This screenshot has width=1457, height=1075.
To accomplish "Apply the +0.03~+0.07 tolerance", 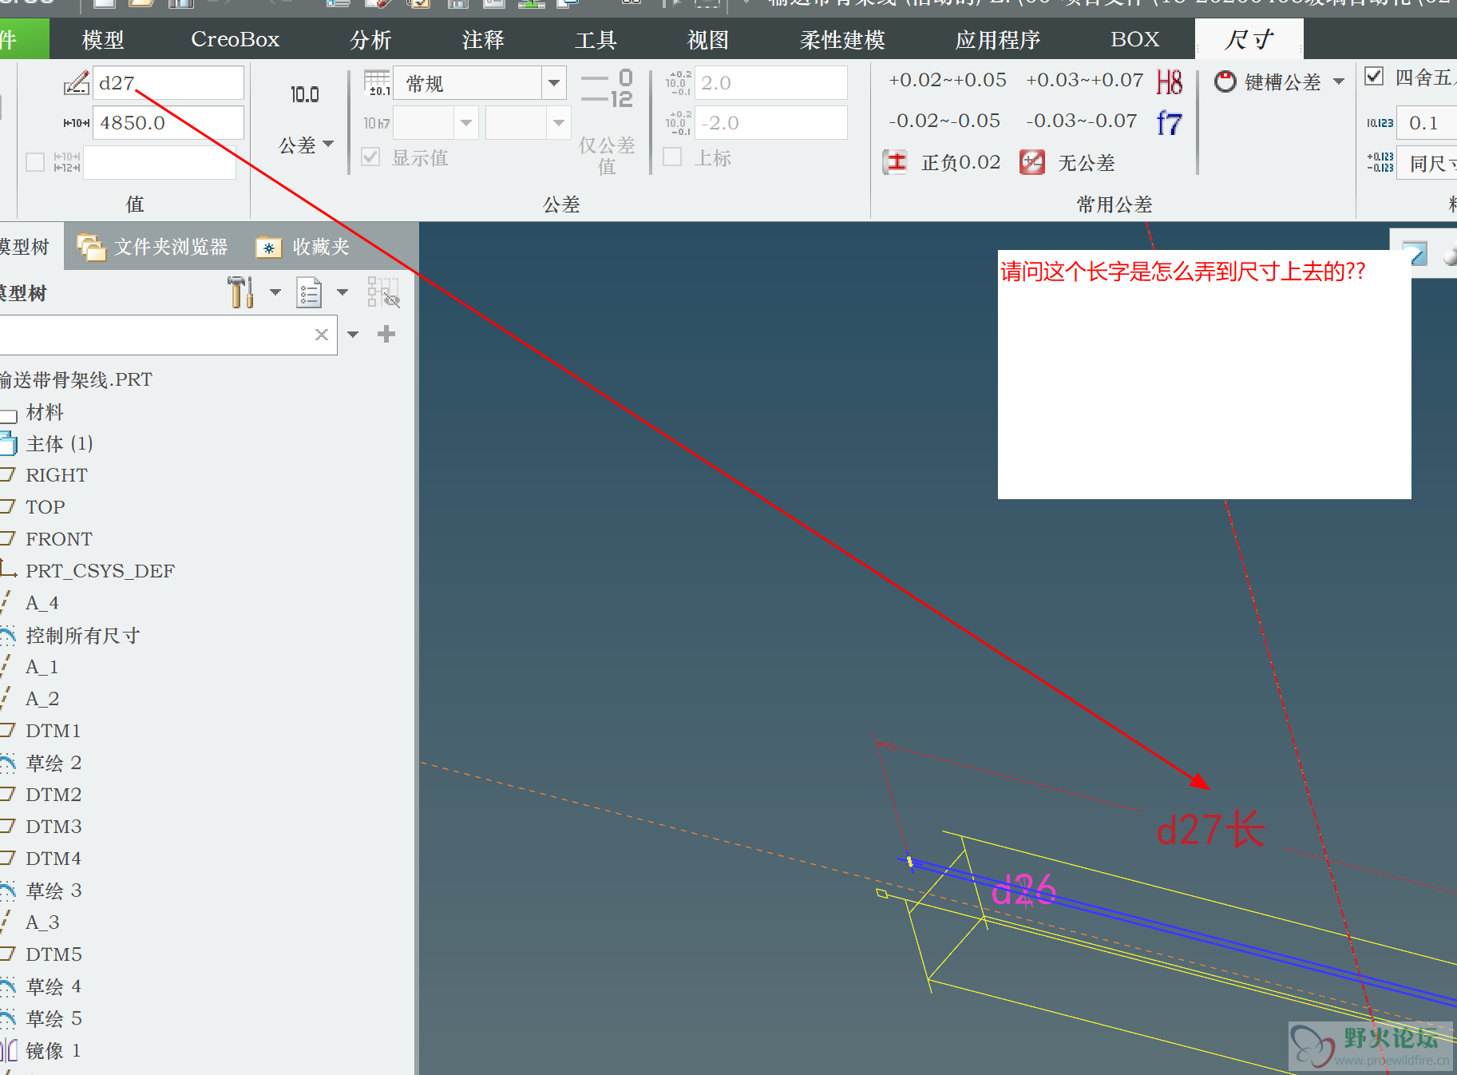I will [1084, 80].
